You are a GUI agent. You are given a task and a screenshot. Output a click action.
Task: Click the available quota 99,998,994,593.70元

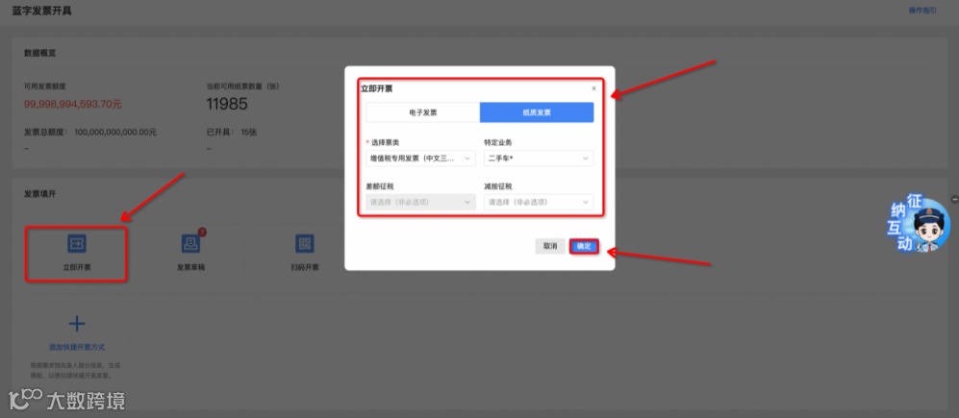pyautogui.click(x=73, y=104)
